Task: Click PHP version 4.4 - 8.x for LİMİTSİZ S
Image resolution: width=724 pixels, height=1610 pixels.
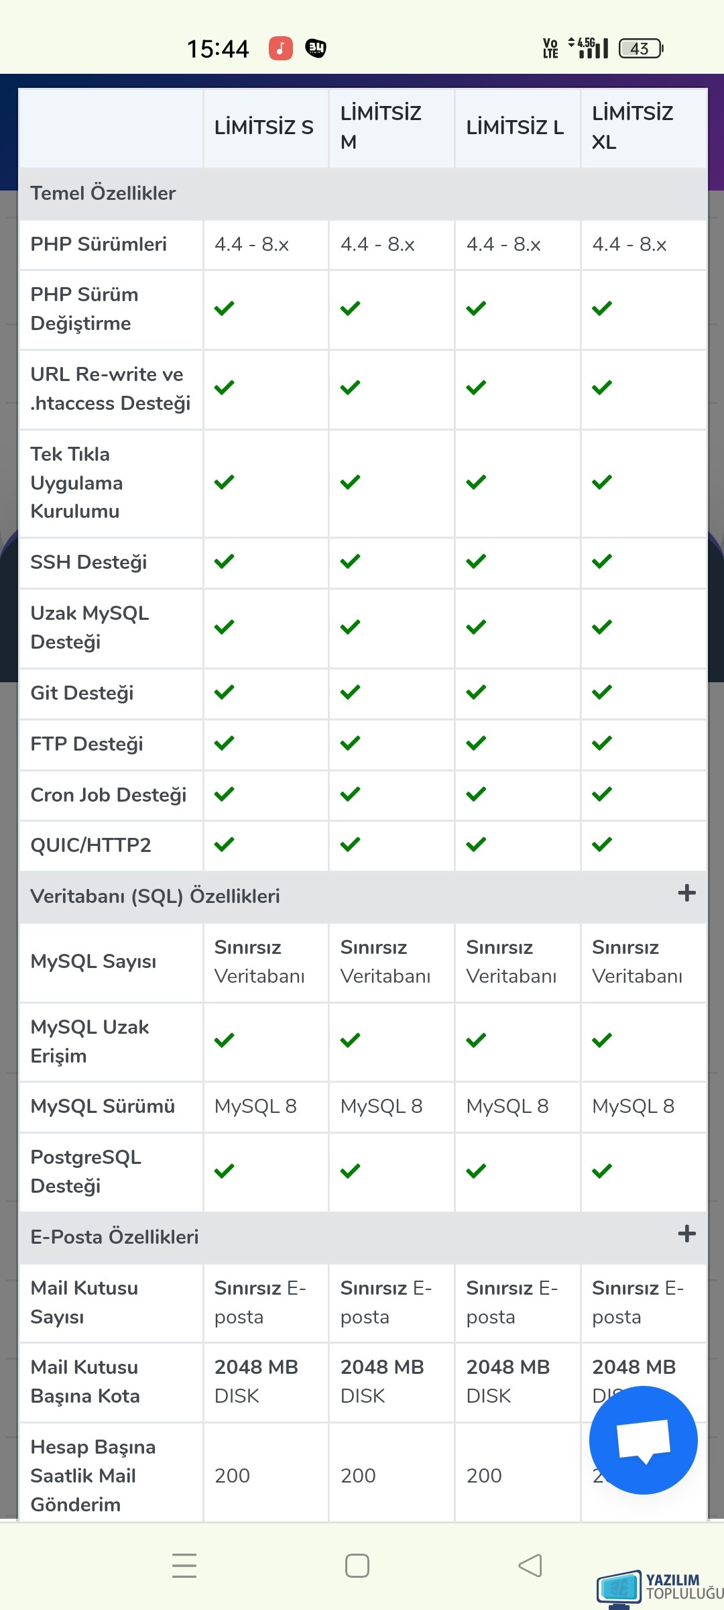Action: 251,244
